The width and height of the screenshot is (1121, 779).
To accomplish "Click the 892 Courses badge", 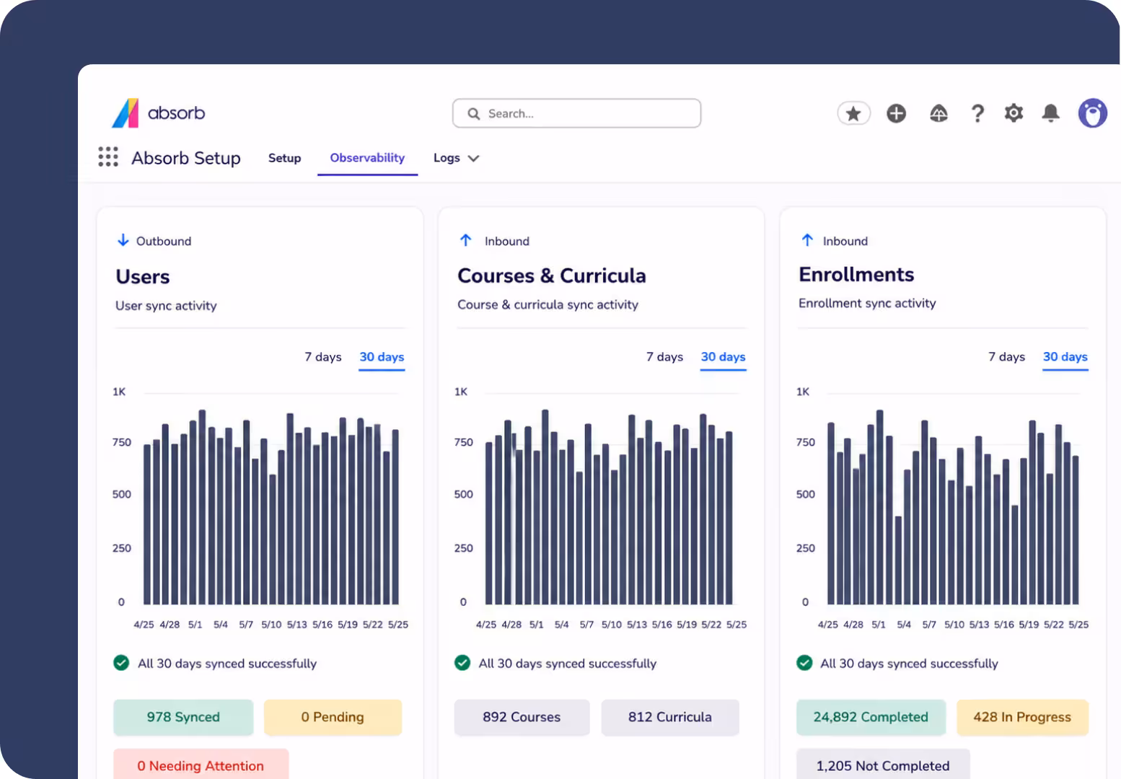I will coord(522,717).
